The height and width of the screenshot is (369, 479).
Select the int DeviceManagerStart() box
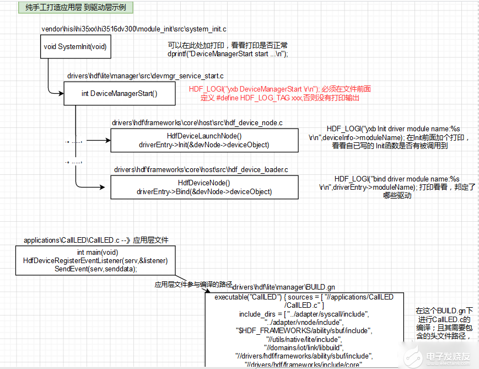click(x=119, y=93)
